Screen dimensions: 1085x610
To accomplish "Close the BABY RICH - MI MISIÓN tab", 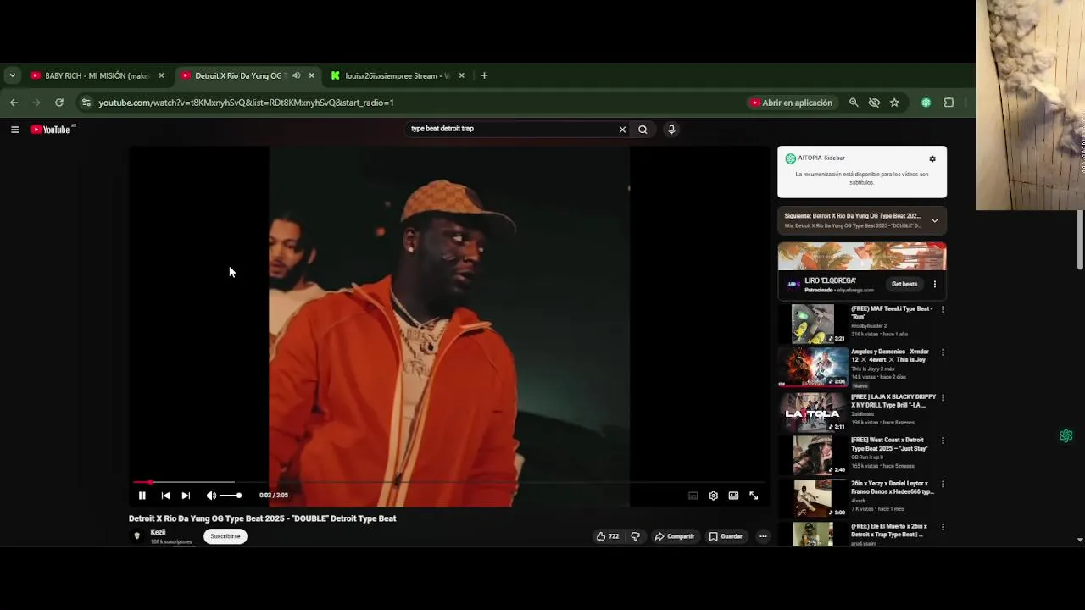I will click(161, 75).
